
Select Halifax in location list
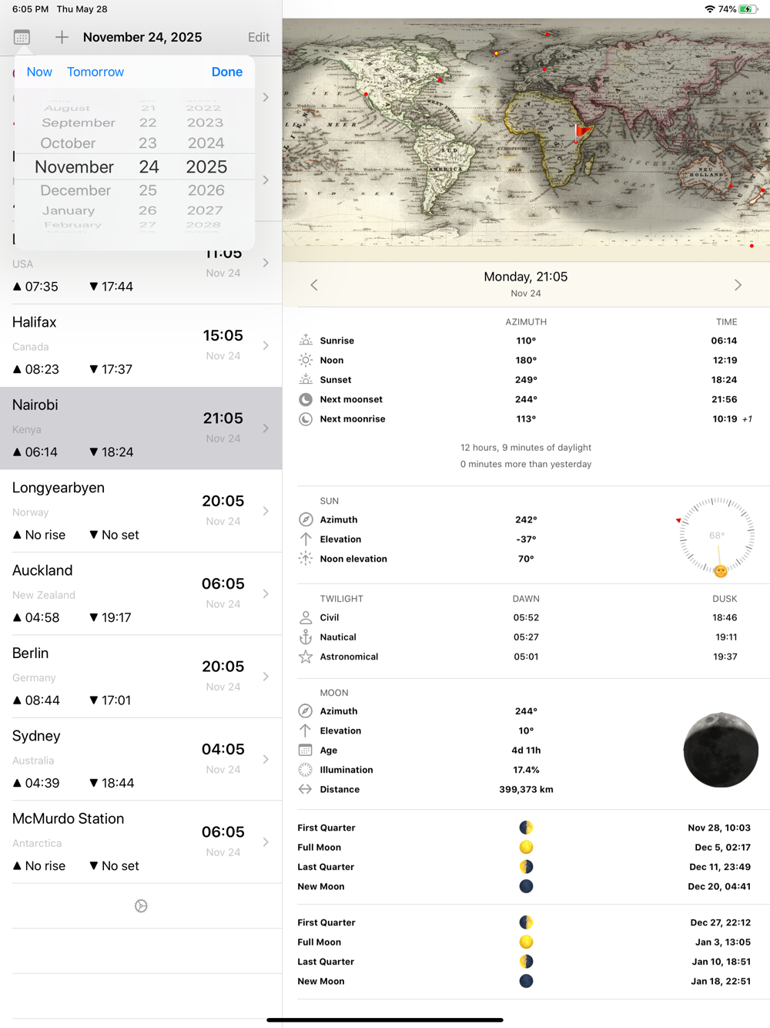click(x=141, y=345)
